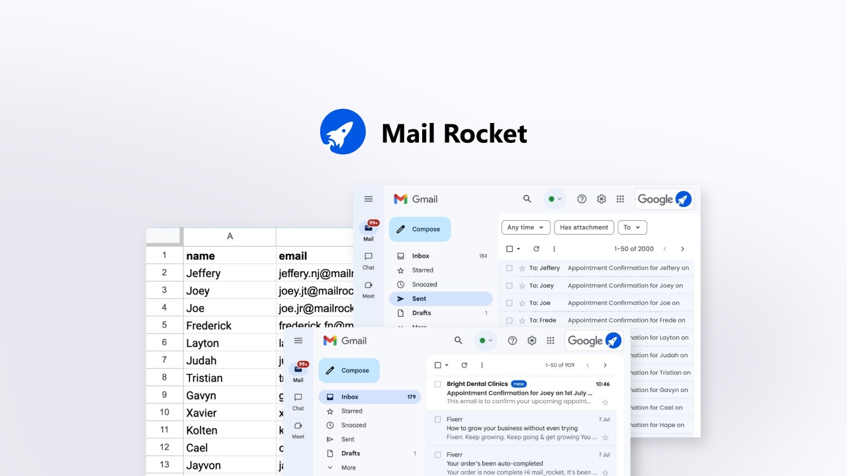This screenshot has height=476, width=847.
Task: Go to the next page of the 2000 sent emails
Action: click(682, 249)
